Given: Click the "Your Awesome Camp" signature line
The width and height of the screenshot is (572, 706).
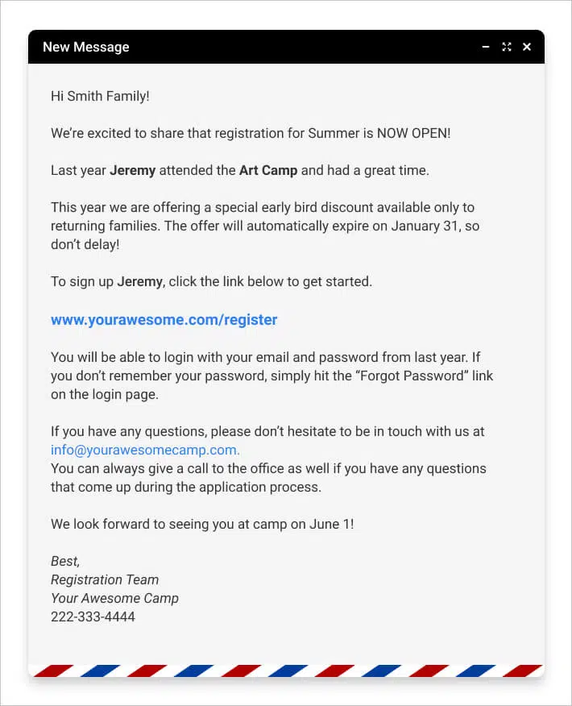Looking at the screenshot, I should [114, 598].
